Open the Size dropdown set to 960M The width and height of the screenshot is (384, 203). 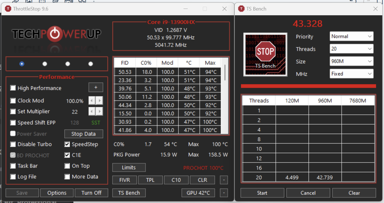(x=351, y=61)
